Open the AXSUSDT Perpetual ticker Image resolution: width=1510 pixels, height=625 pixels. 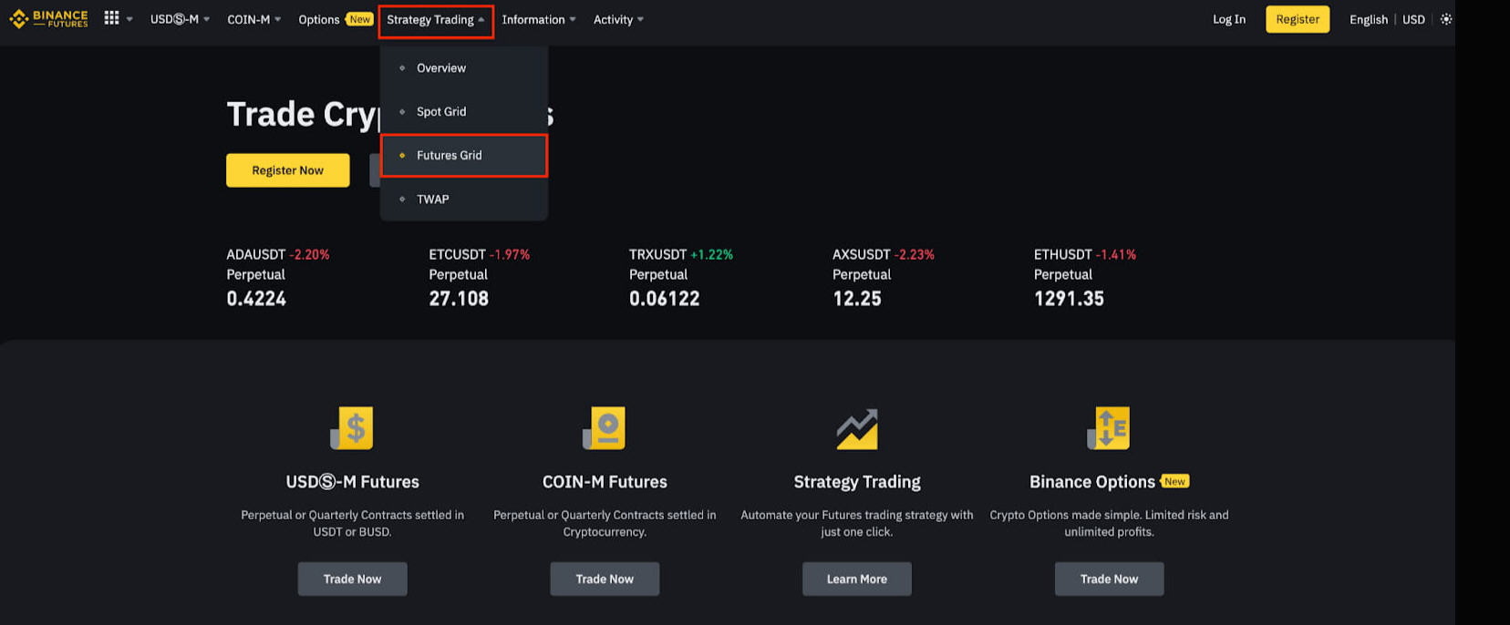coord(884,277)
